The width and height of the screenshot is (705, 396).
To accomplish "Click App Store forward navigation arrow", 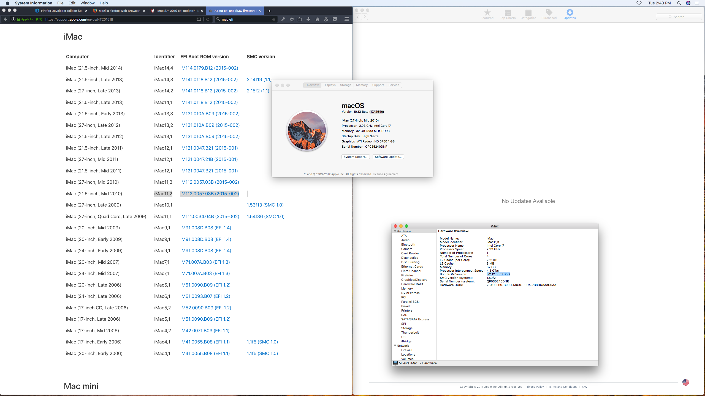I will coord(365,17).
